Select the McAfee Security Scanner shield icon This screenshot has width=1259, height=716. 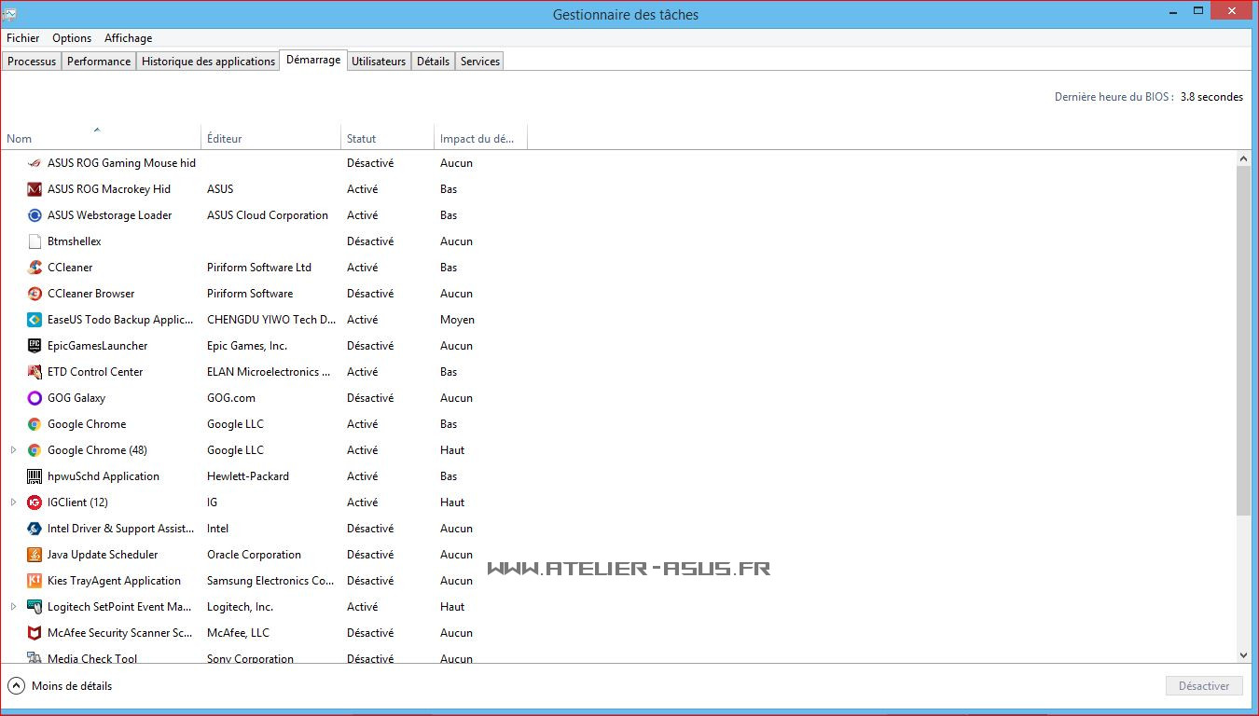pos(35,633)
